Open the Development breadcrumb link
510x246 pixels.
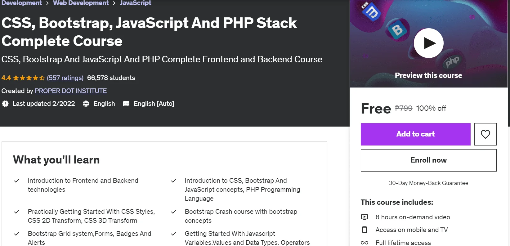(x=22, y=3)
